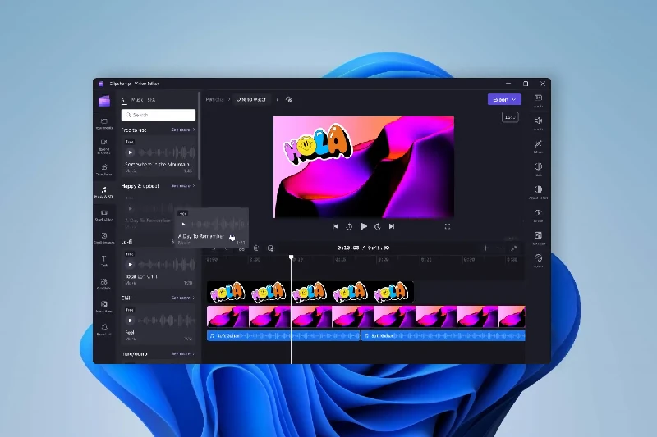The height and width of the screenshot is (437, 657).
Task: Preview the Total Lofi Chill track
Action: click(x=130, y=264)
